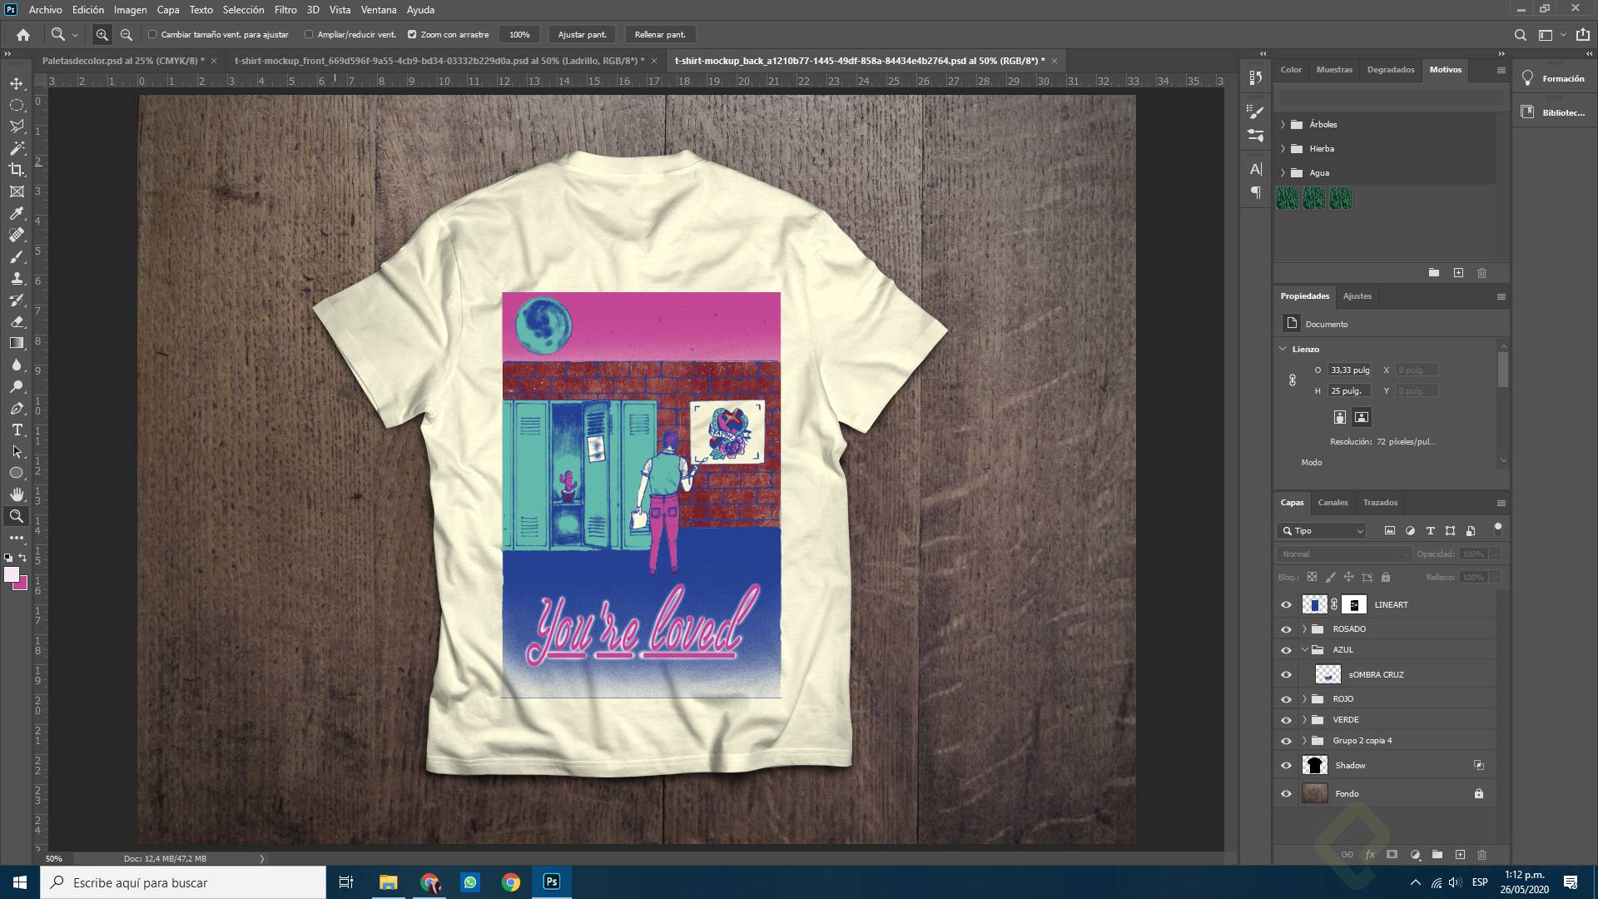
Task: Open the Filtro menu
Action: pos(285,10)
